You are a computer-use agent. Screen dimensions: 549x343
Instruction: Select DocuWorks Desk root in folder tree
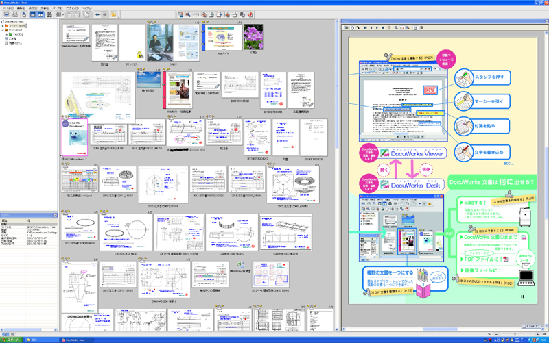tap(14, 22)
